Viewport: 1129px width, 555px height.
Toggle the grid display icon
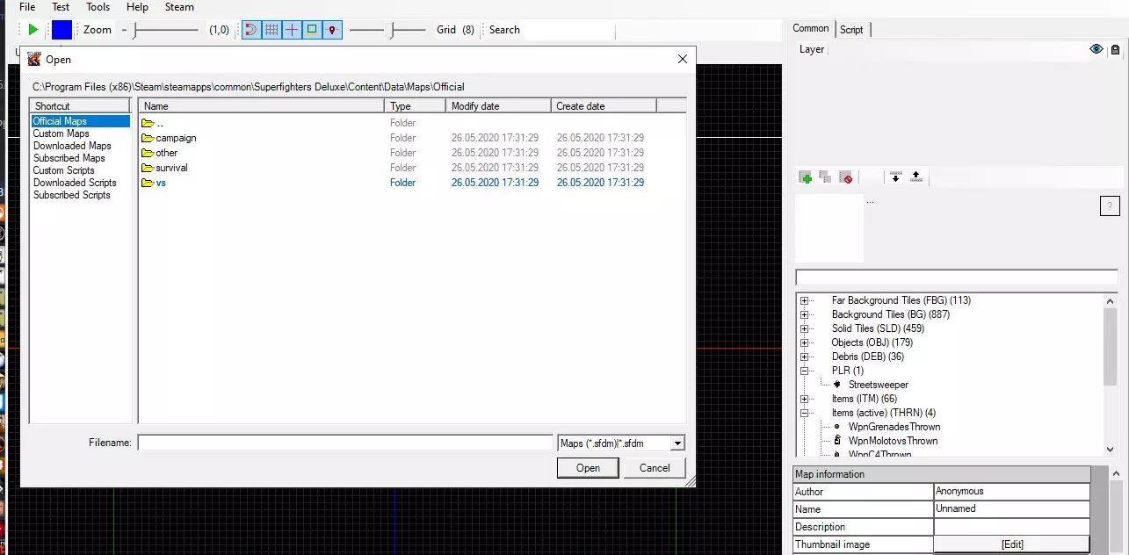click(271, 30)
